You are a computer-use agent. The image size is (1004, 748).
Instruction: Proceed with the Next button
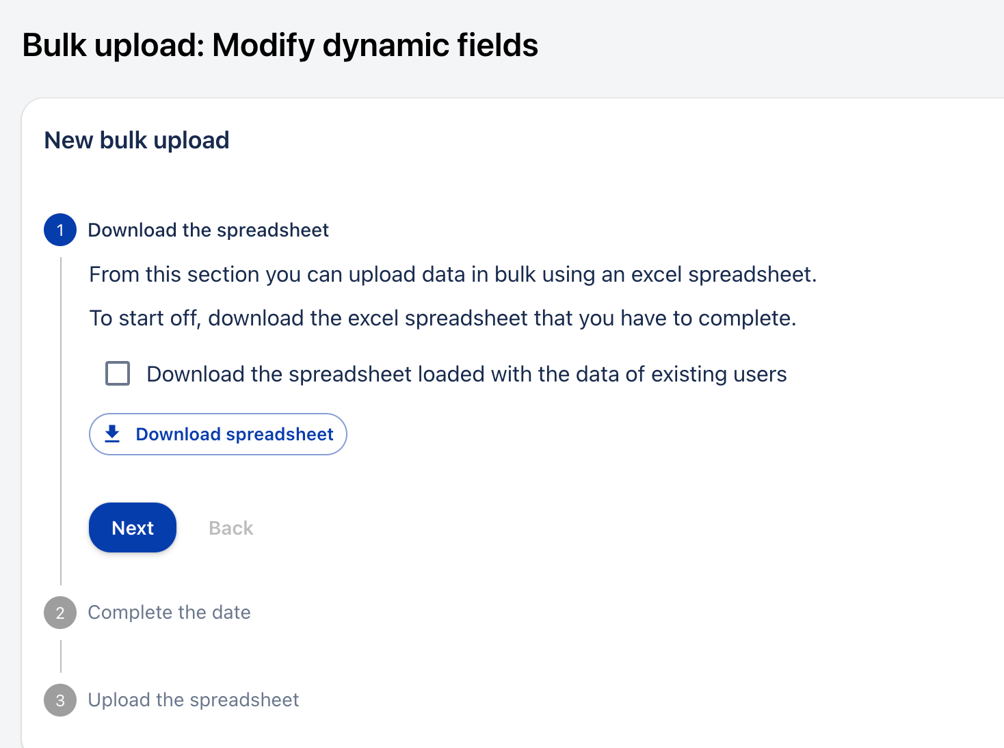click(133, 528)
